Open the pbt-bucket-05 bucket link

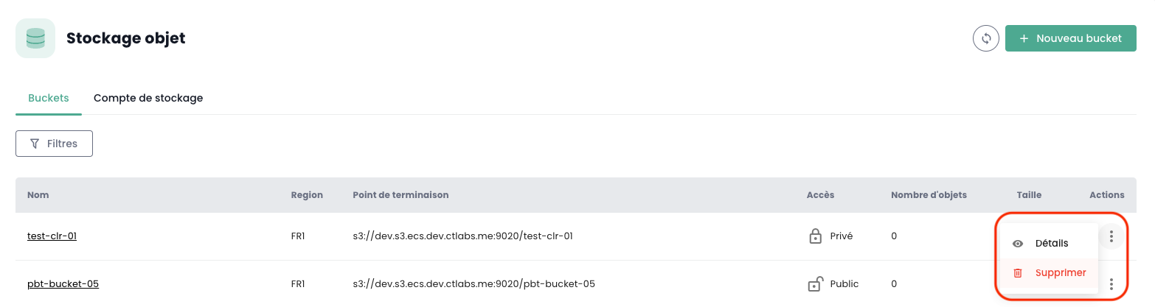[63, 283]
